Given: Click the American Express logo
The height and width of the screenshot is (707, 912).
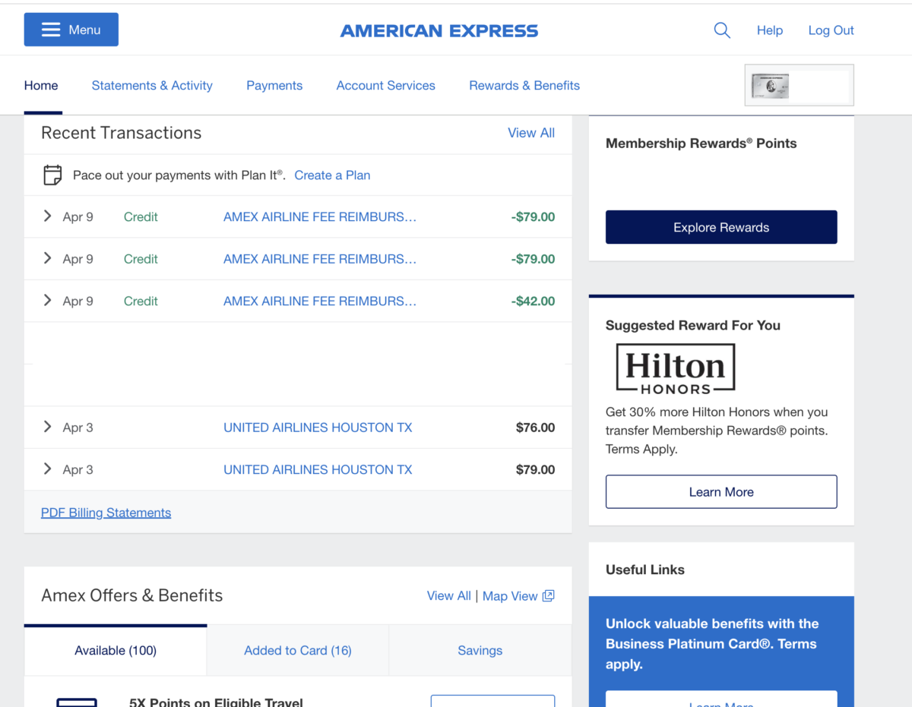Looking at the screenshot, I should click(439, 31).
